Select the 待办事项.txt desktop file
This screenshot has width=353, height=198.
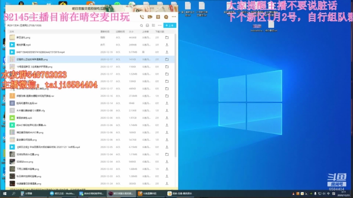(x=271, y=26)
